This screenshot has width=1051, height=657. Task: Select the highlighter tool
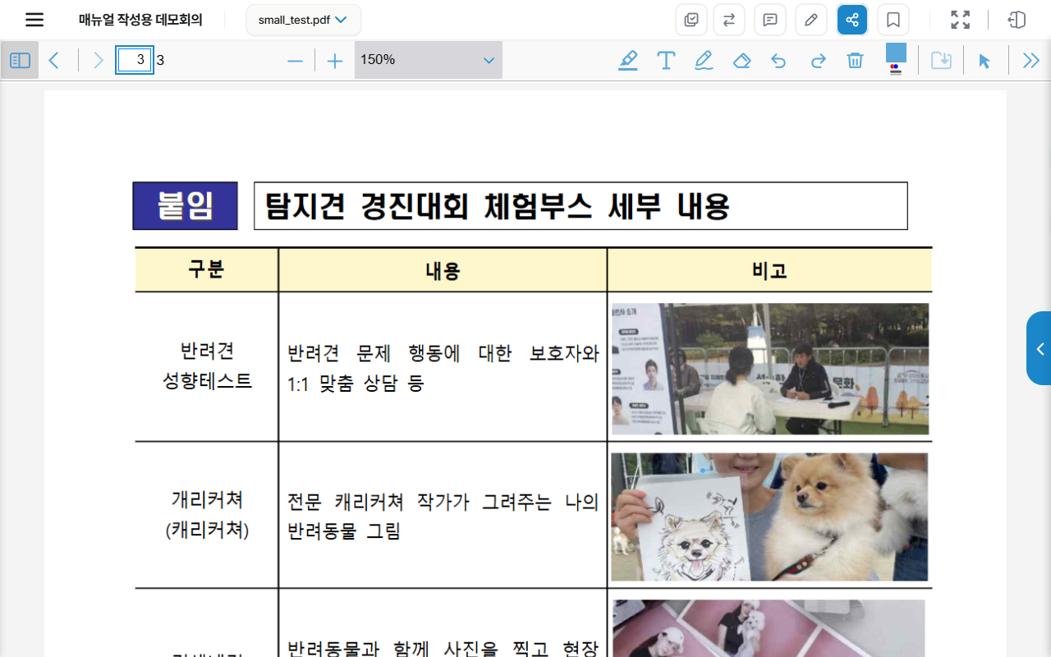pos(628,60)
